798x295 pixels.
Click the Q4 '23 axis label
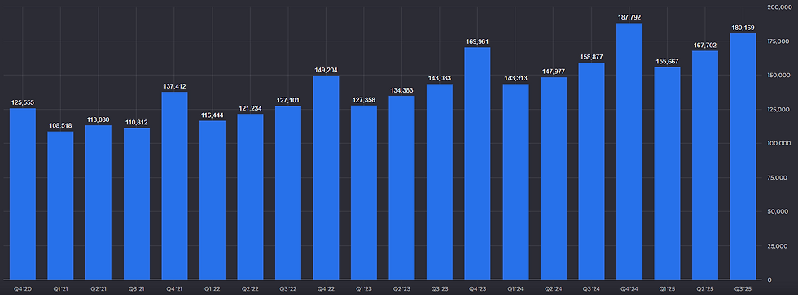[x=478, y=289]
